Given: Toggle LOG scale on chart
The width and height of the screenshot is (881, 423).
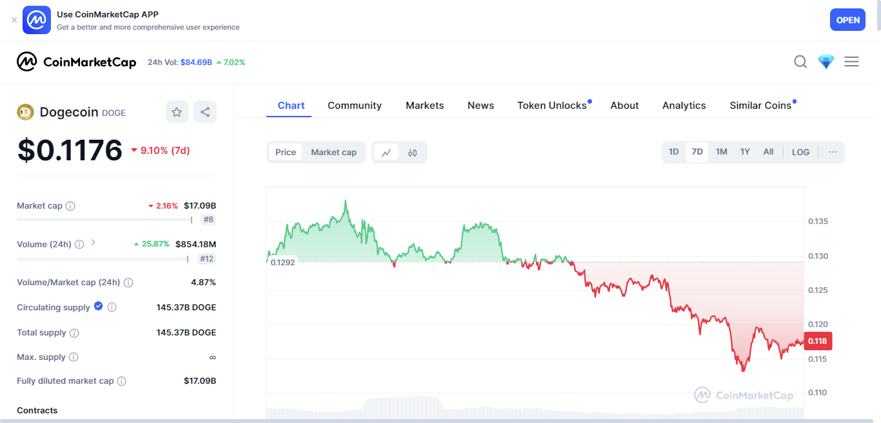Looking at the screenshot, I should 800,152.
